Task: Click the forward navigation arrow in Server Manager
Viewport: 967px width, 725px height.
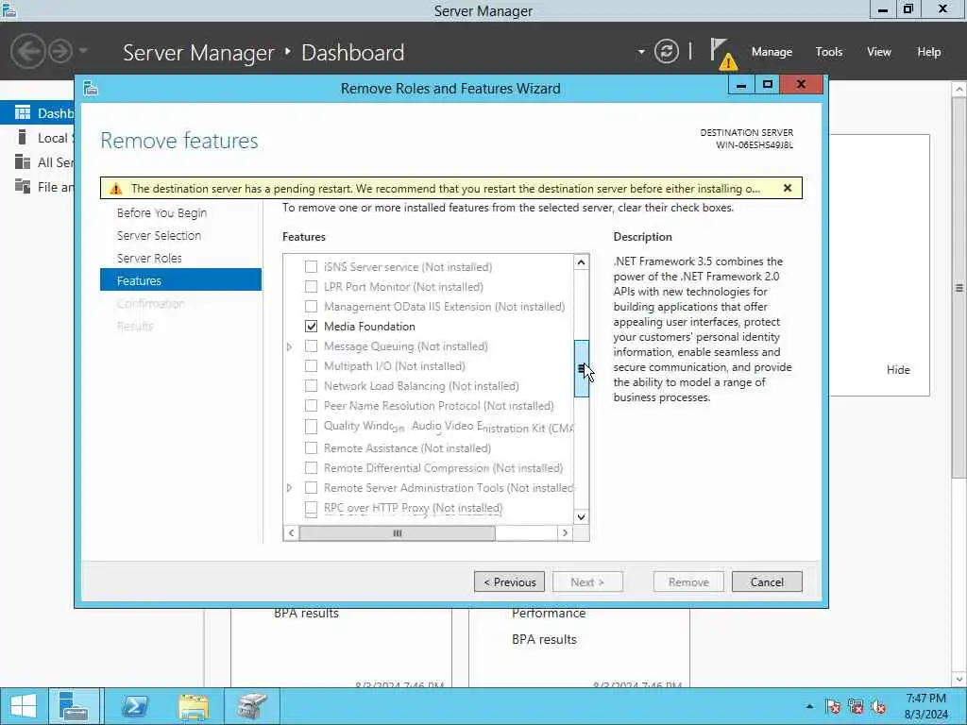Action: tap(60, 51)
